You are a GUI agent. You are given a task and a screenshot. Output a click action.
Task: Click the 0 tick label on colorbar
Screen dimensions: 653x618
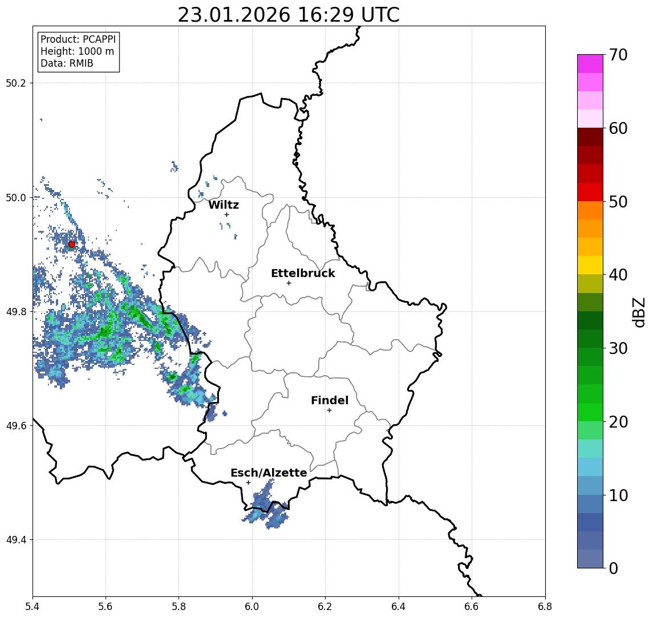(x=614, y=568)
